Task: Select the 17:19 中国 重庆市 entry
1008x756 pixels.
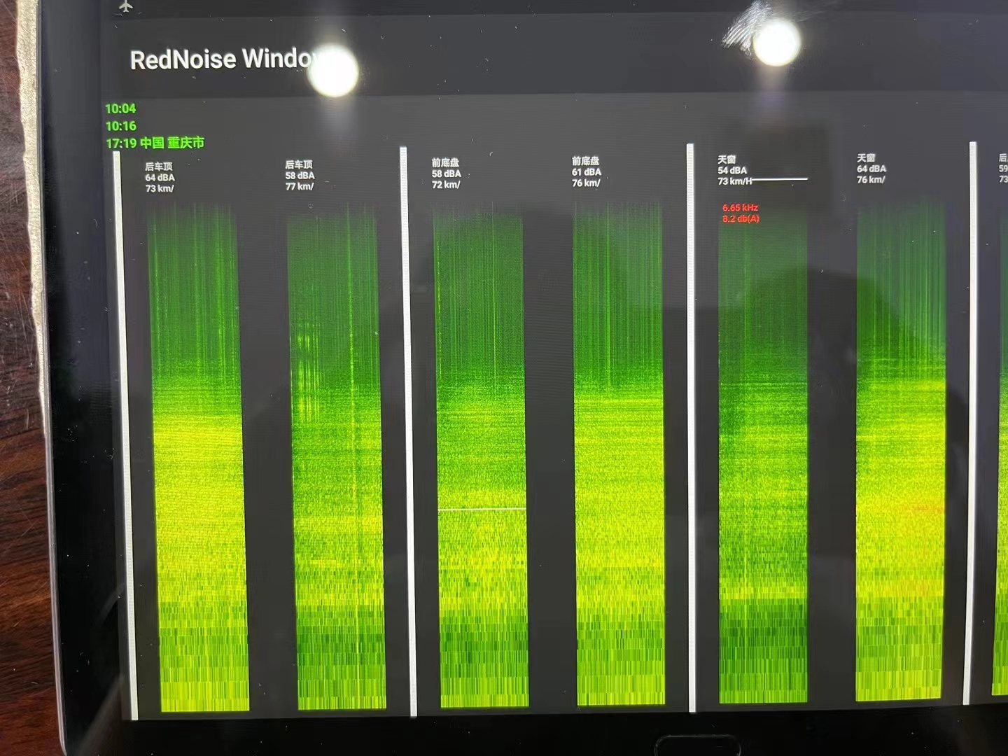Action: 155,143
